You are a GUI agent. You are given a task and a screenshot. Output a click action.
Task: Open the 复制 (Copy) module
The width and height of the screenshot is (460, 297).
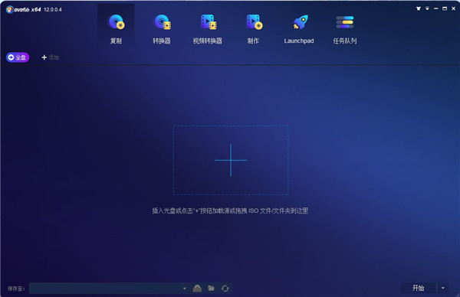(x=117, y=29)
